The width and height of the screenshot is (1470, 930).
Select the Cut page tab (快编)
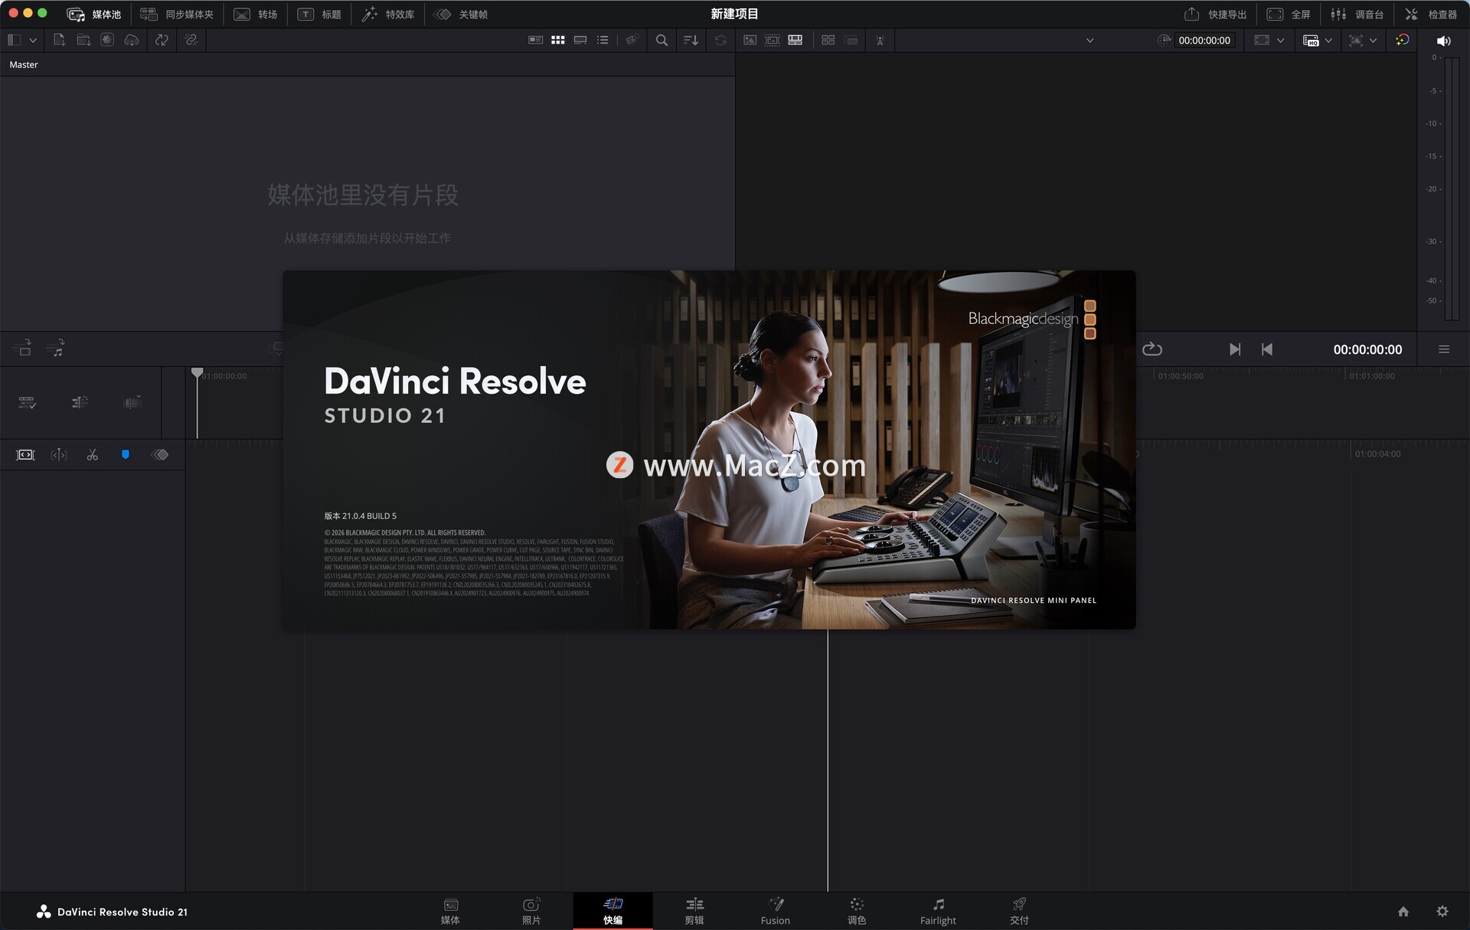point(612,912)
